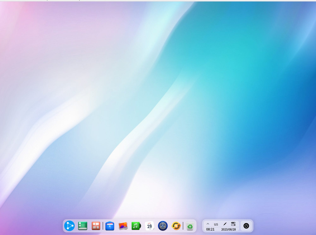
Task: Launch the Music player
Action: (136, 226)
